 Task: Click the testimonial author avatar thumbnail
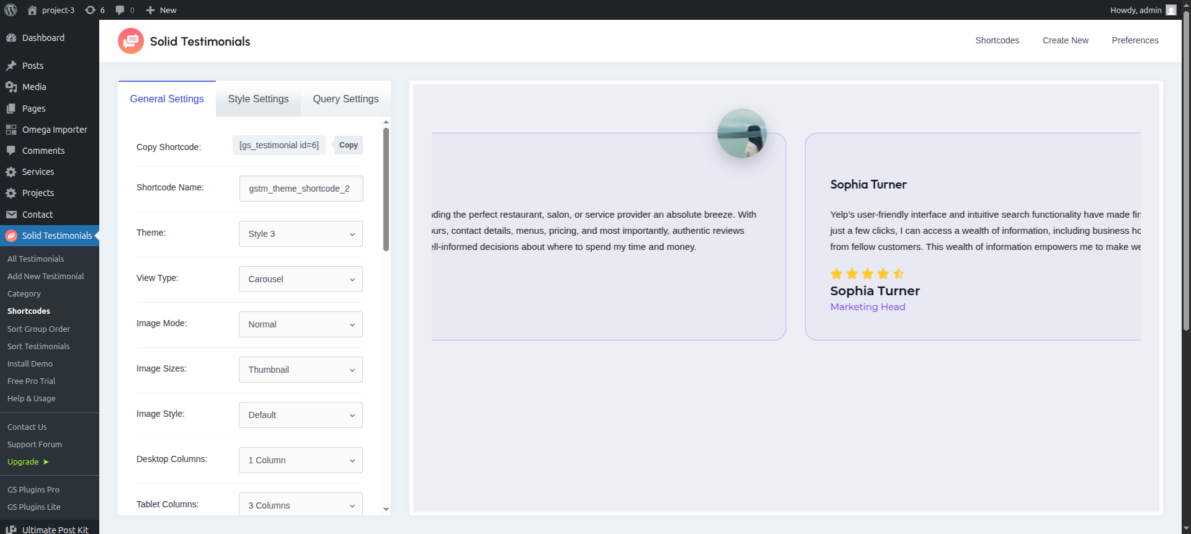click(742, 133)
